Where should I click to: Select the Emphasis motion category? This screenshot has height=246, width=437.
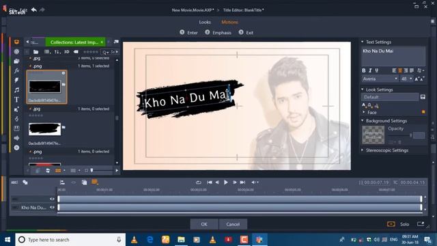218,33
